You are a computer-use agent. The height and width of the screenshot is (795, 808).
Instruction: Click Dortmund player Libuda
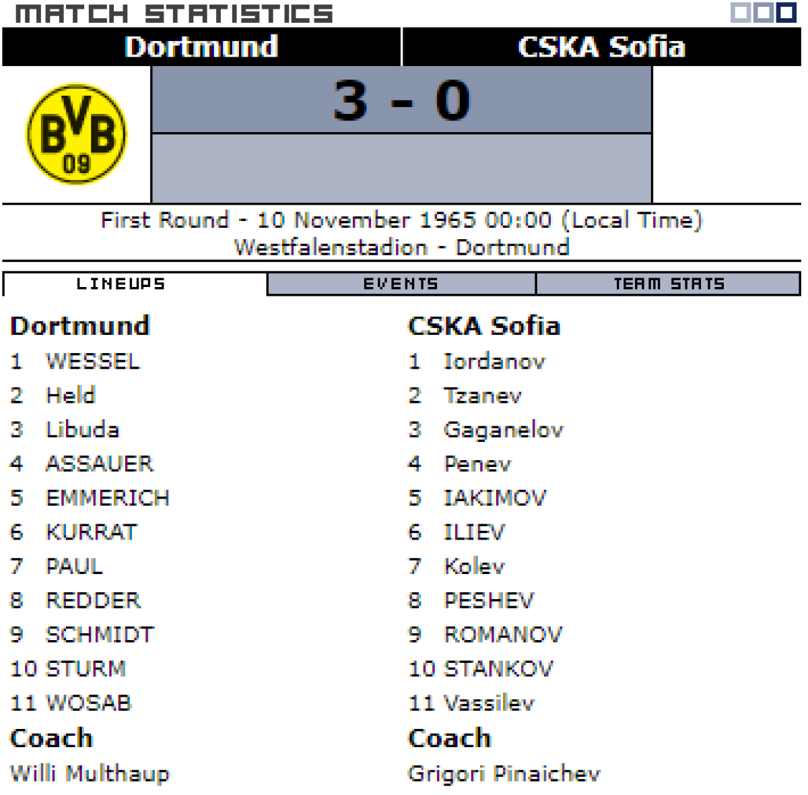[82, 430]
